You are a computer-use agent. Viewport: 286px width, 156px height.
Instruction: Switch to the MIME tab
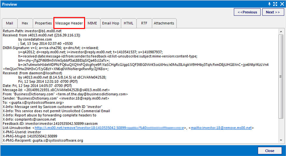92,23
